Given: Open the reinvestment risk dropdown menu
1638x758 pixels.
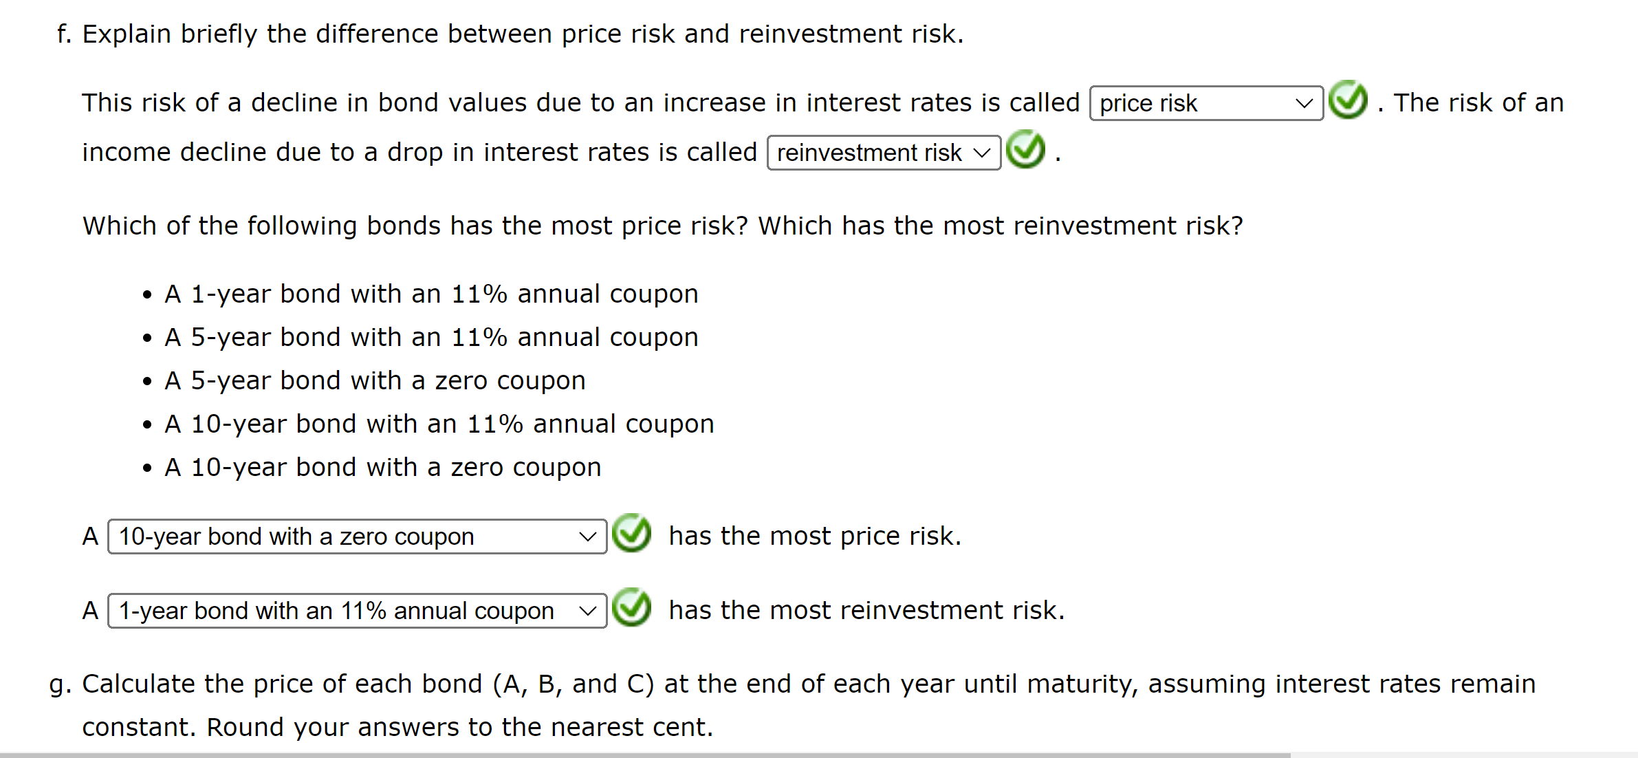Looking at the screenshot, I should pyautogui.click(x=882, y=153).
